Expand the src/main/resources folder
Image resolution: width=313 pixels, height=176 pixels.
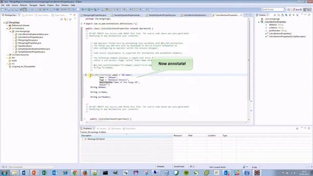point(7,55)
